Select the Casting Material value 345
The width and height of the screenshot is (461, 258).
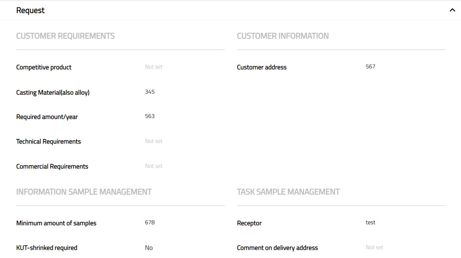click(150, 92)
